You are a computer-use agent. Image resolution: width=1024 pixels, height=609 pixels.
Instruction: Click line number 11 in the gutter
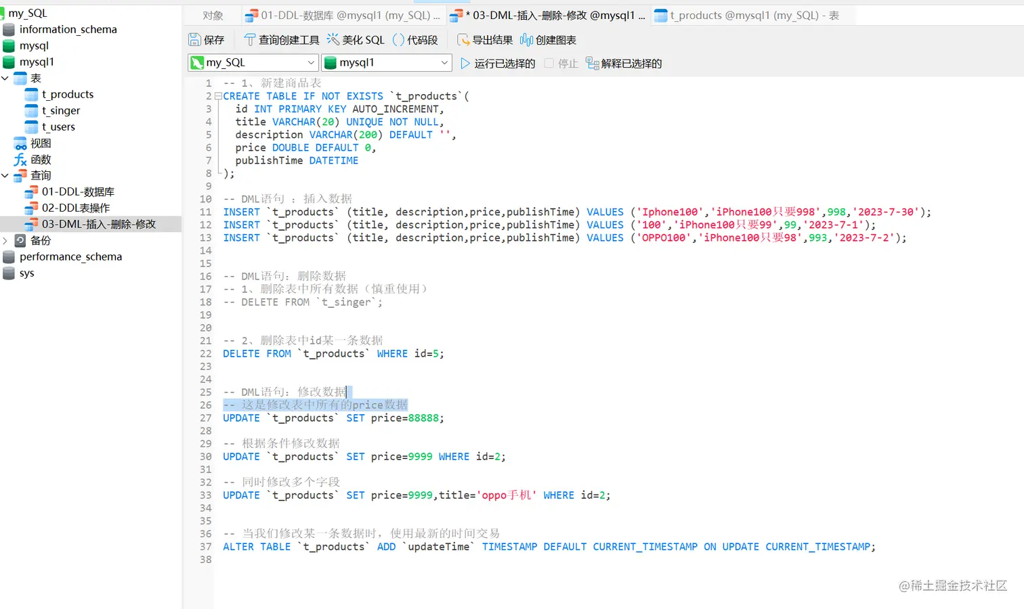pos(205,212)
